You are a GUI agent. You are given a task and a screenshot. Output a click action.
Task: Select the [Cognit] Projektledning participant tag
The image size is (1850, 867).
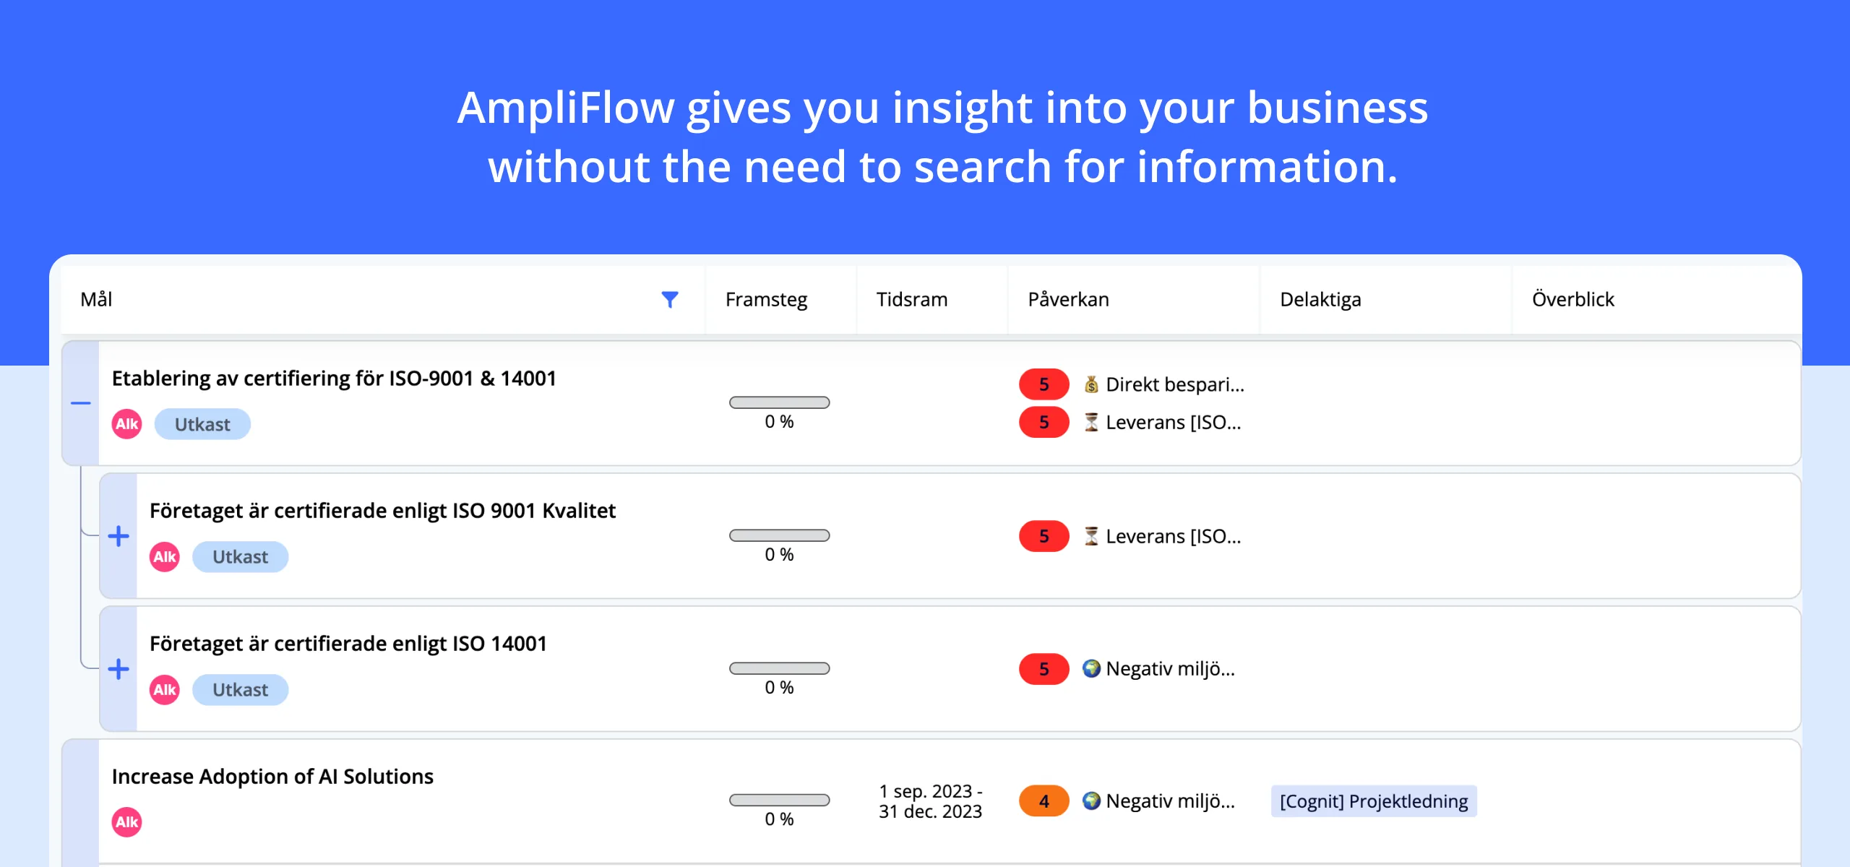point(1374,801)
